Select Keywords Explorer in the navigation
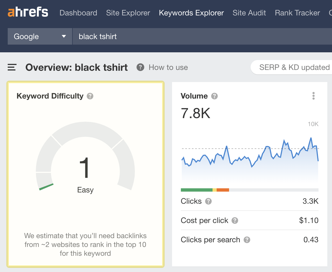The width and height of the screenshot is (332, 272). (x=191, y=13)
